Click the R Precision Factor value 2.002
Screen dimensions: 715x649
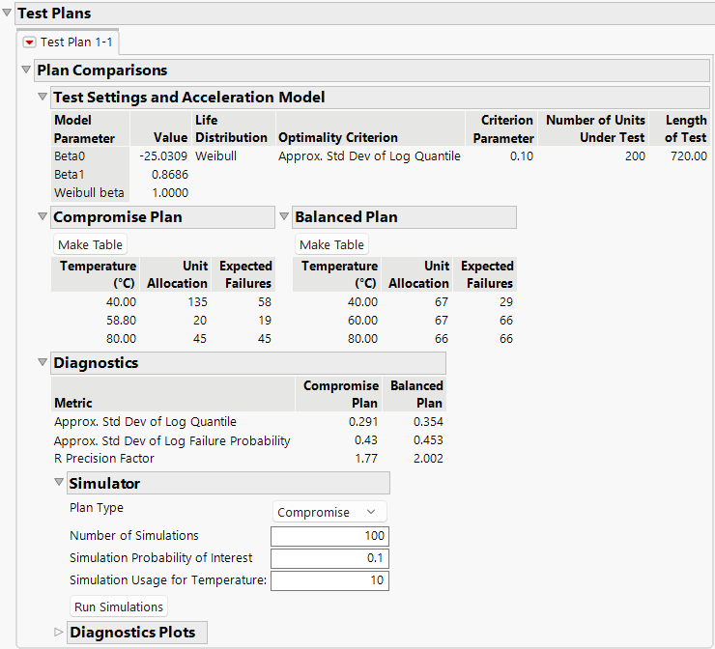point(428,458)
